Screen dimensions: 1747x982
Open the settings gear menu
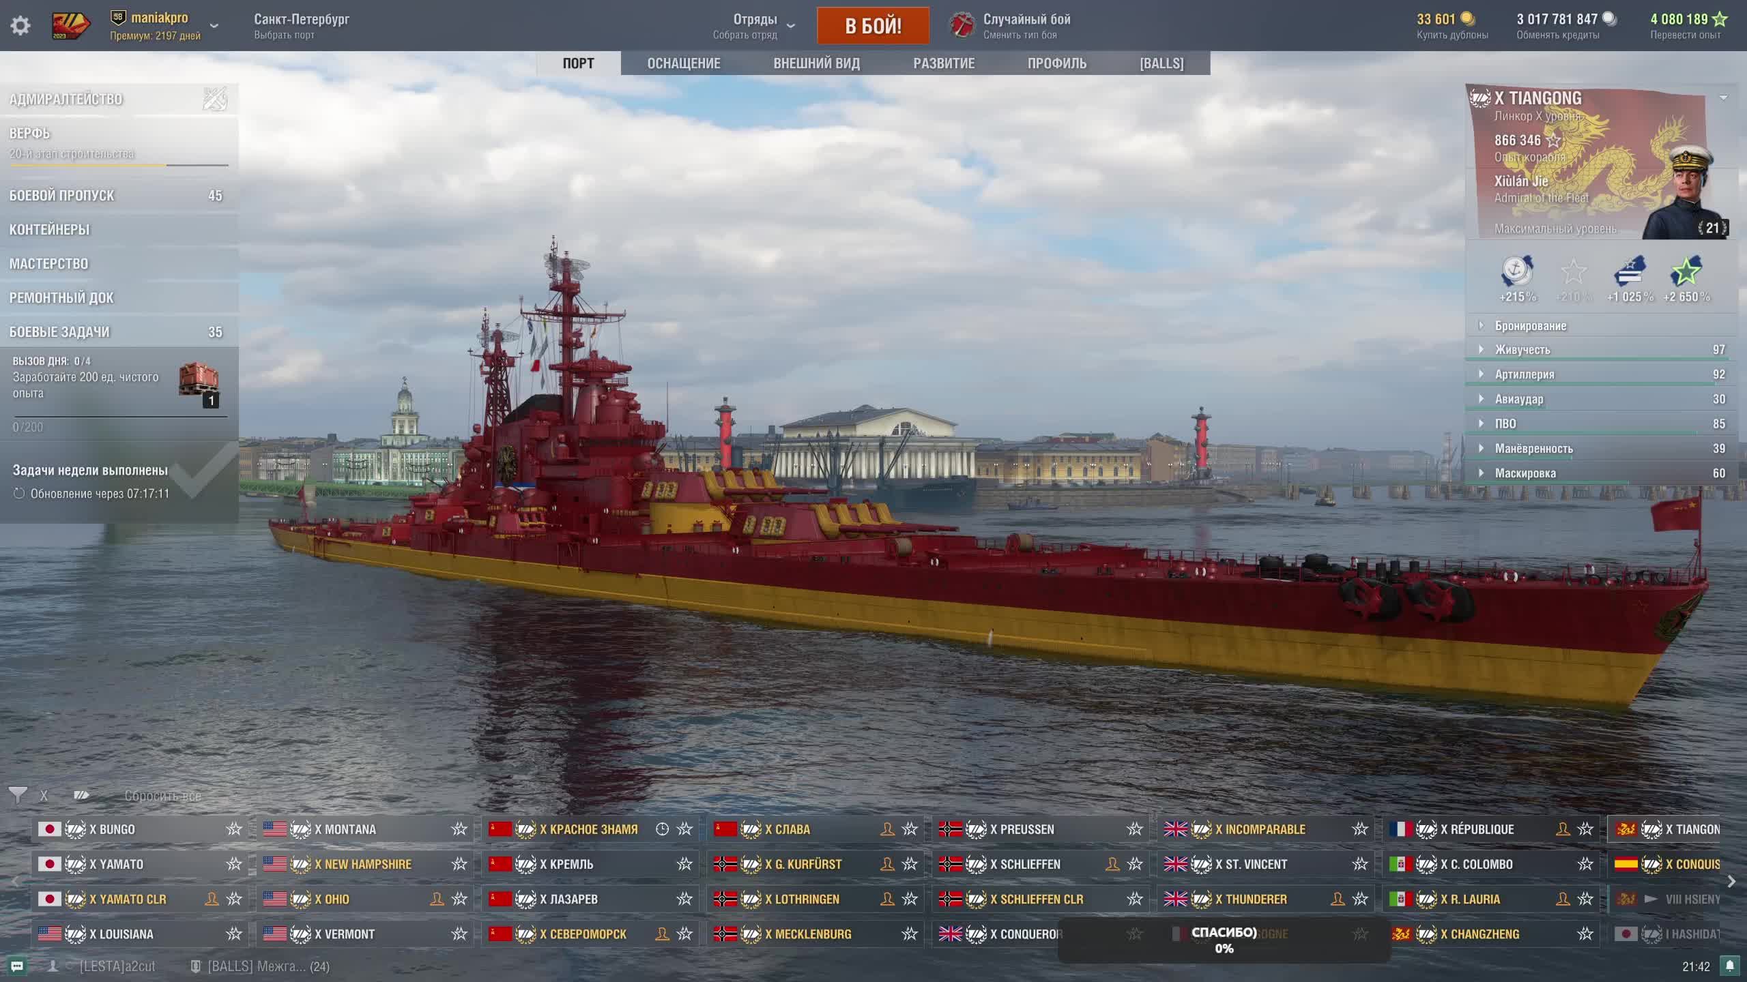(x=20, y=26)
